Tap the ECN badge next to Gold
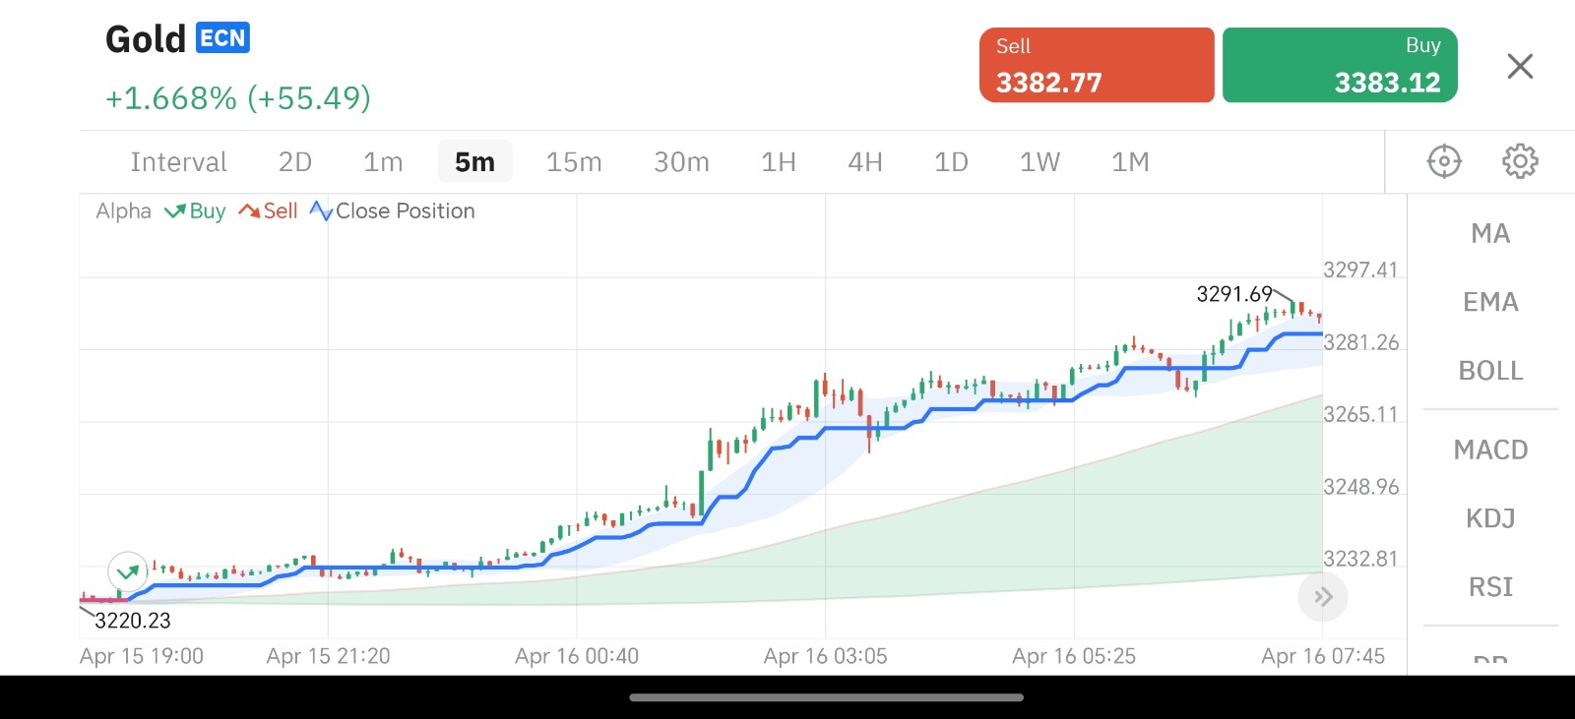This screenshot has width=1575, height=719. point(222,38)
